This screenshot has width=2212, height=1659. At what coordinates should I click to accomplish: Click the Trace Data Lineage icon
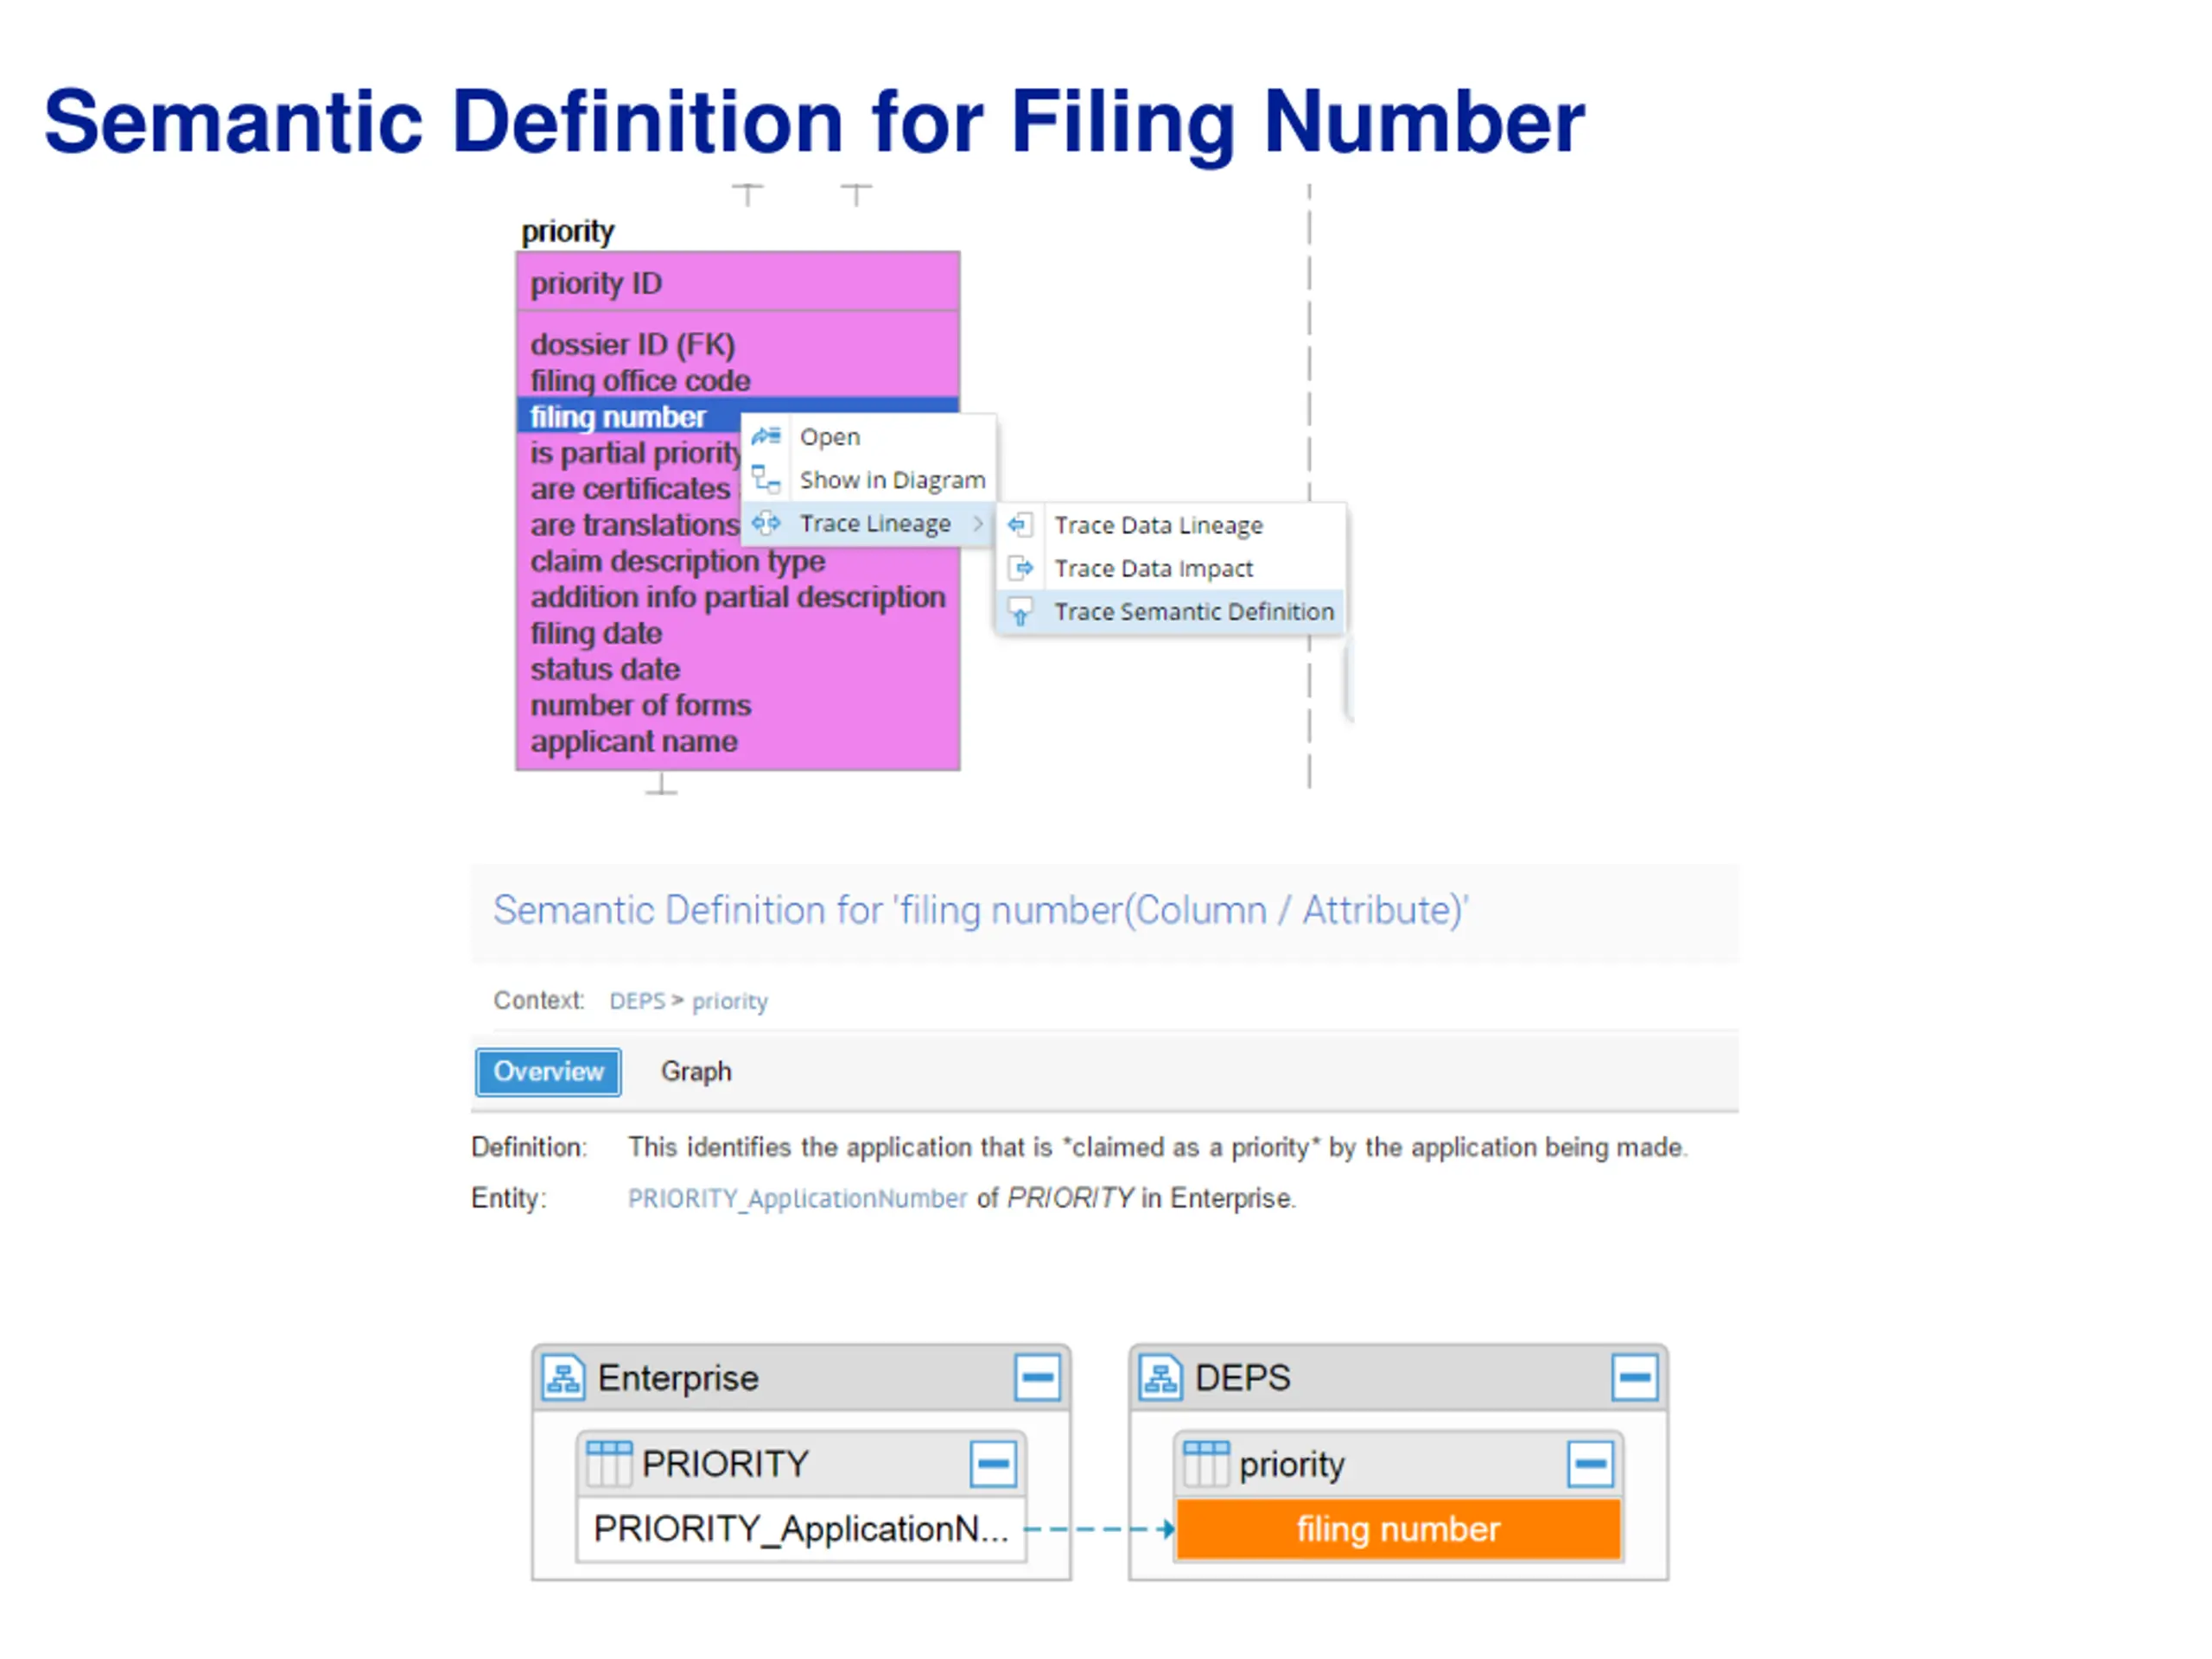coord(1019,524)
